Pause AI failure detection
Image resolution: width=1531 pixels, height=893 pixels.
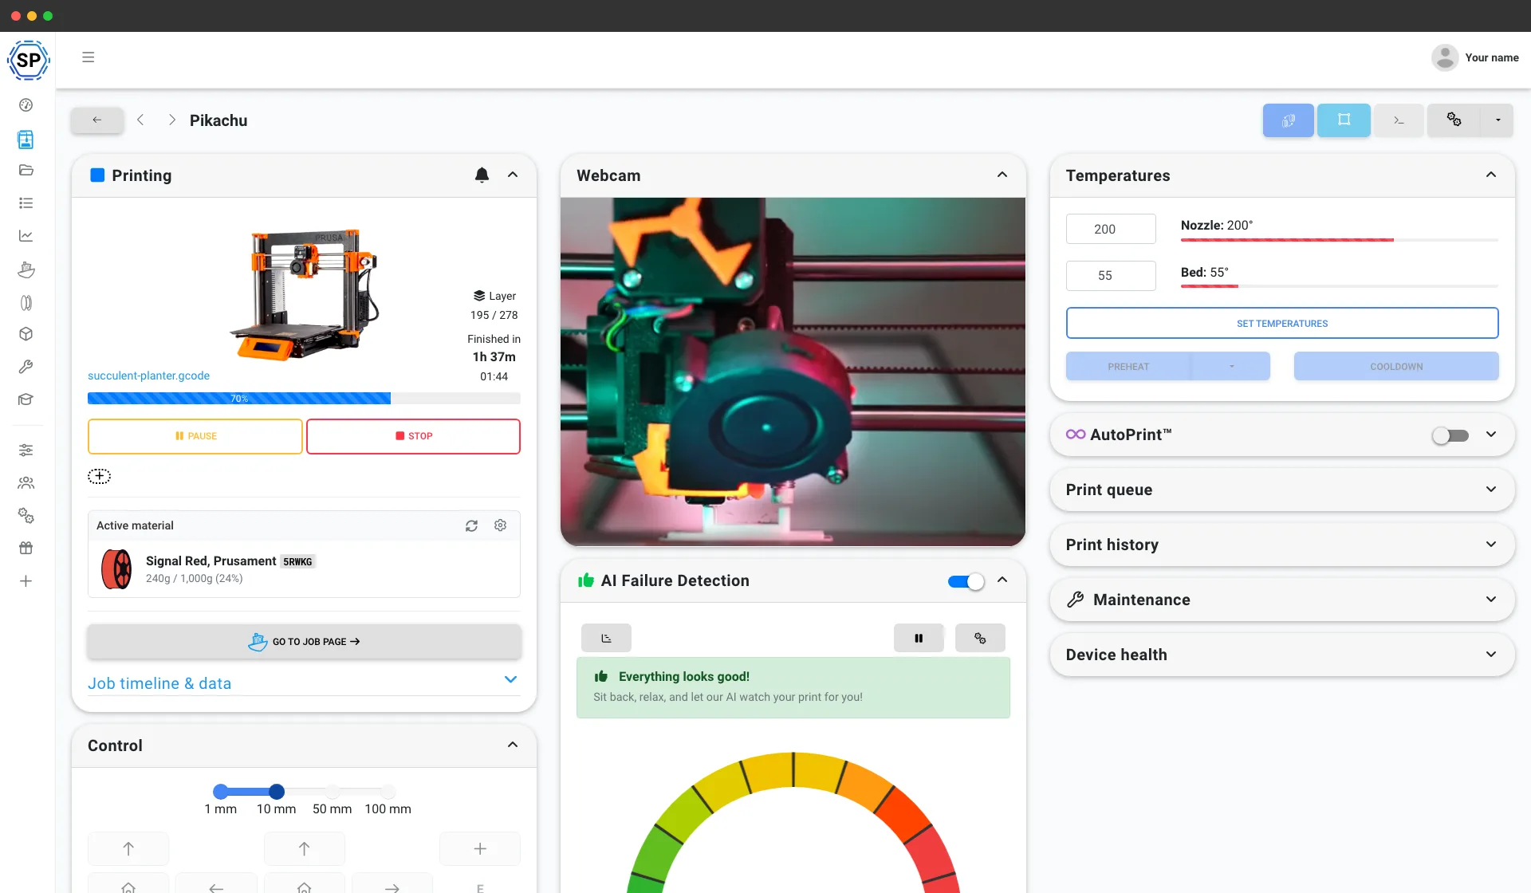point(919,638)
